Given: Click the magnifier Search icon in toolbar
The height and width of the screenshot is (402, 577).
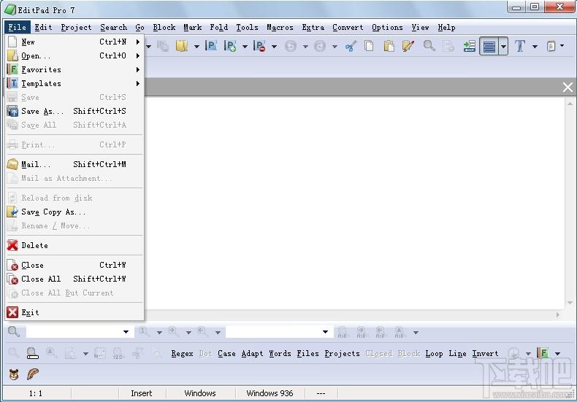Looking at the screenshot, I should coord(429,46).
